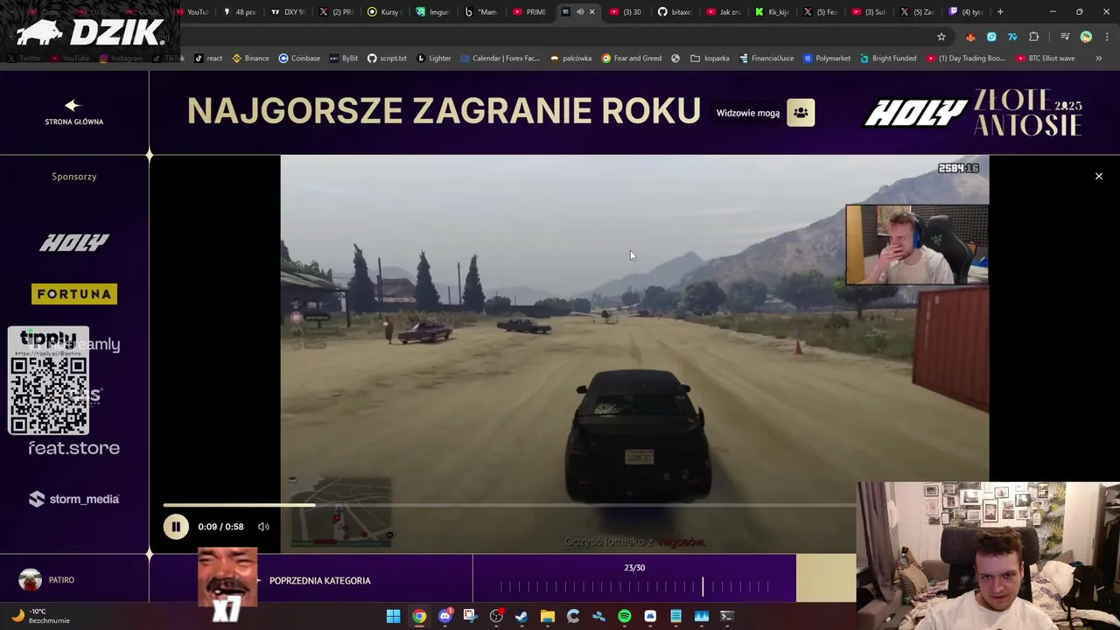Screen dimensions: 1120x630
Task: Open Discord from the taskbar
Action: (x=445, y=616)
